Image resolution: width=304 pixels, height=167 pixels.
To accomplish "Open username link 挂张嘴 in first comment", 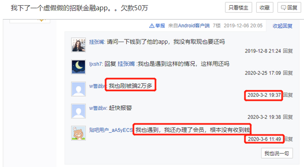I will [97, 42].
